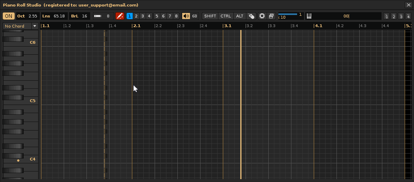Enable the CTRL modifier toggle

[x=226, y=16]
